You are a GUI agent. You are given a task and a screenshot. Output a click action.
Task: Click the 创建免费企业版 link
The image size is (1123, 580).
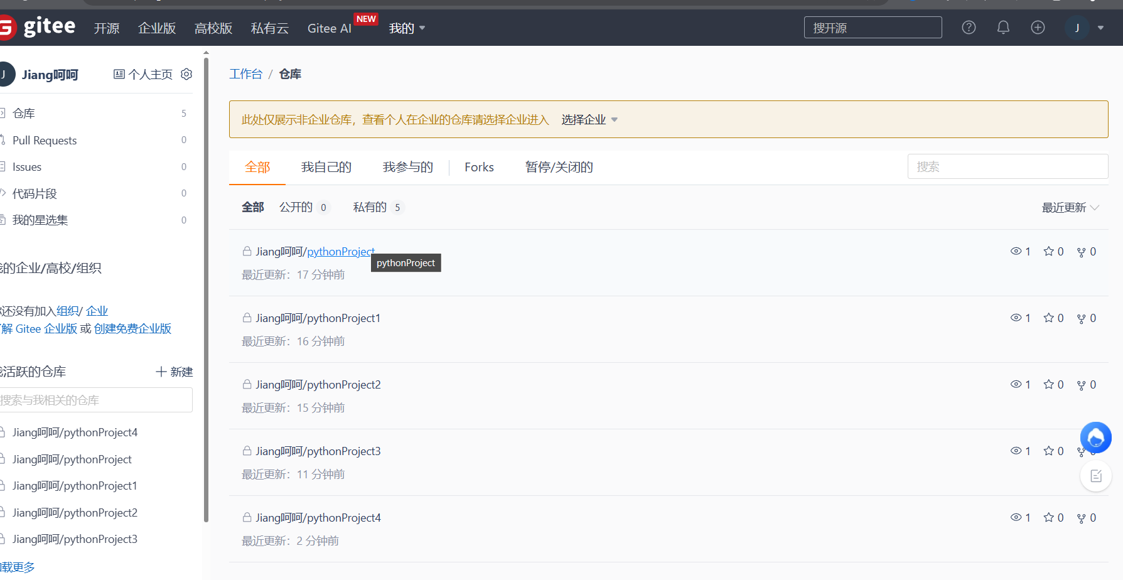pyautogui.click(x=132, y=328)
